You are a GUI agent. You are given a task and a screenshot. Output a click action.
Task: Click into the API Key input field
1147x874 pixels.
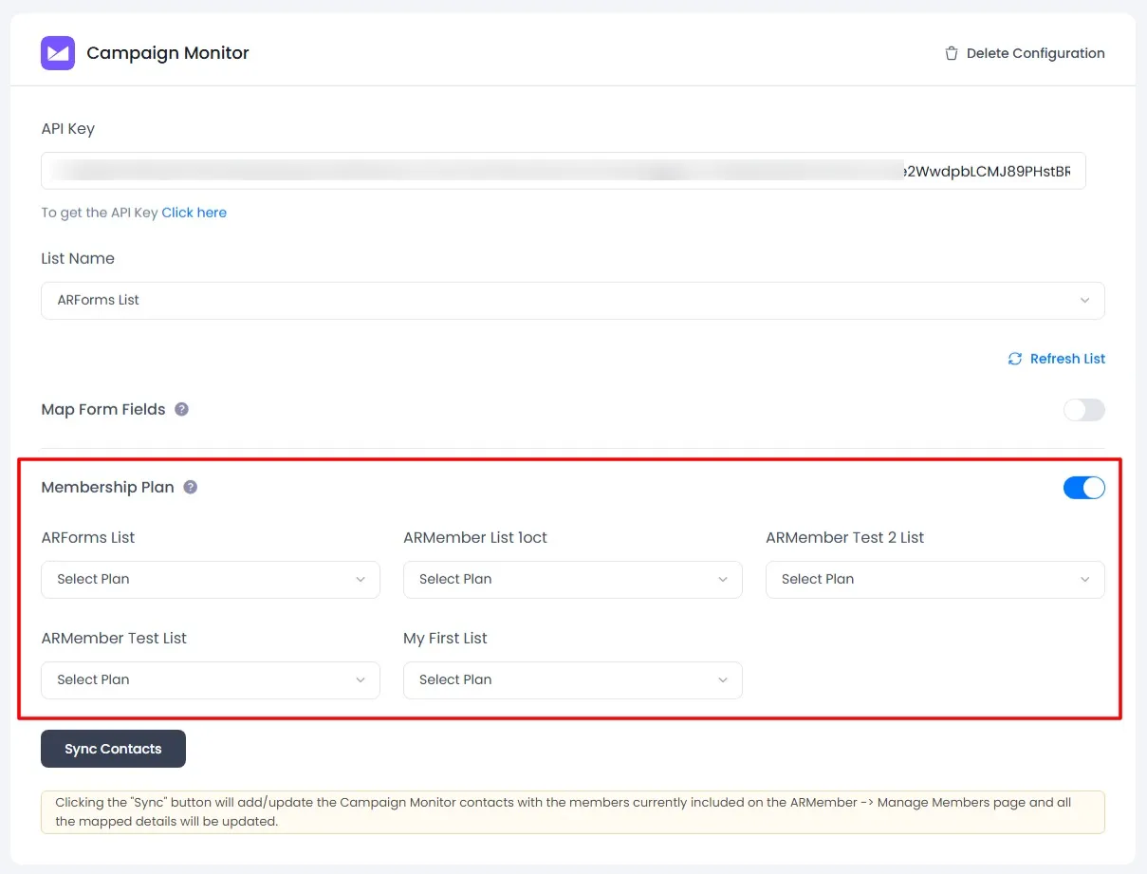pyautogui.click(x=563, y=172)
